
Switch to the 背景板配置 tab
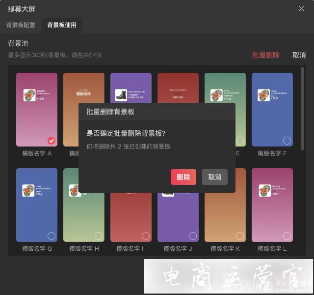21,25
